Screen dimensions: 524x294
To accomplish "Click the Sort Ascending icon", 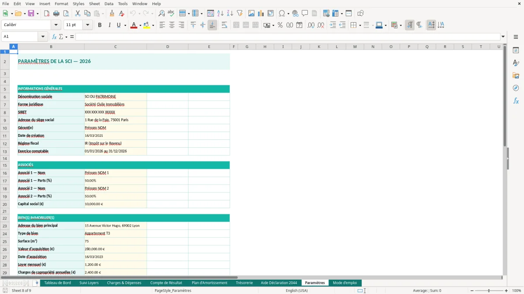I will pyautogui.click(x=221, y=14).
